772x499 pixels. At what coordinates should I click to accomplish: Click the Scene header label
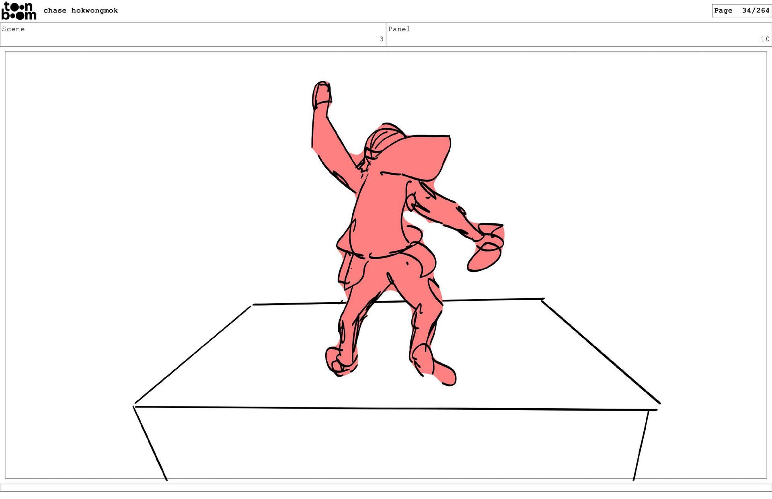click(13, 29)
